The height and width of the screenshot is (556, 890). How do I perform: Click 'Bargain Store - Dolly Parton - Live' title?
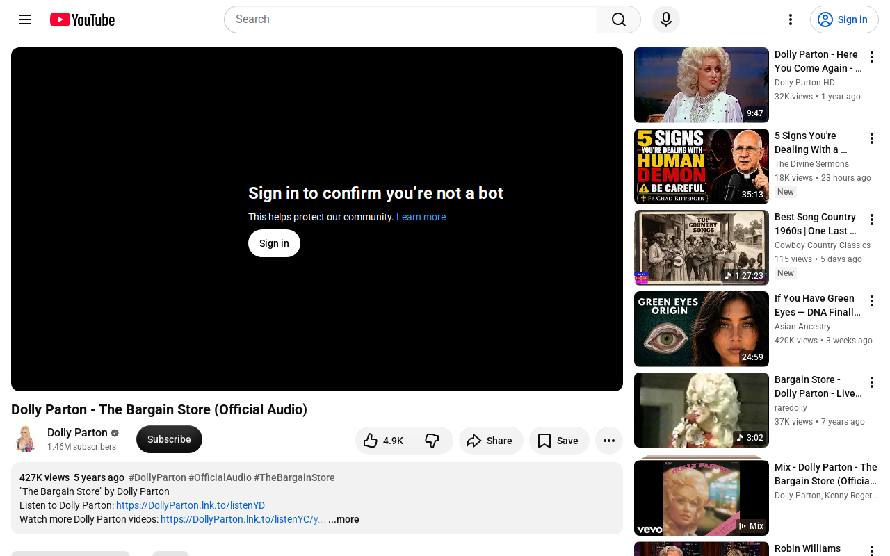click(x=818, y=386)
